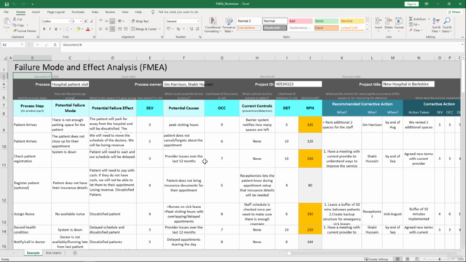Click Decrease Decimal icon
Screen dimensions: 466x262
[x=197, y=29]
